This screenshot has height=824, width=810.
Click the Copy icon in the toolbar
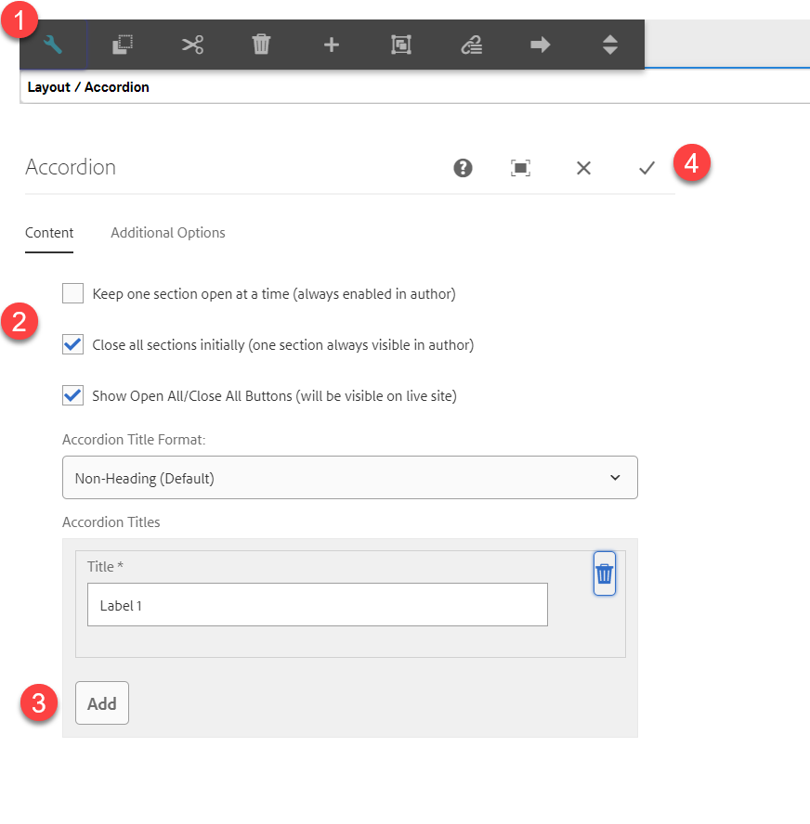pos(123,45)
